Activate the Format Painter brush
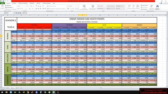This screenshot has height=94, width=168. (10, 9)
